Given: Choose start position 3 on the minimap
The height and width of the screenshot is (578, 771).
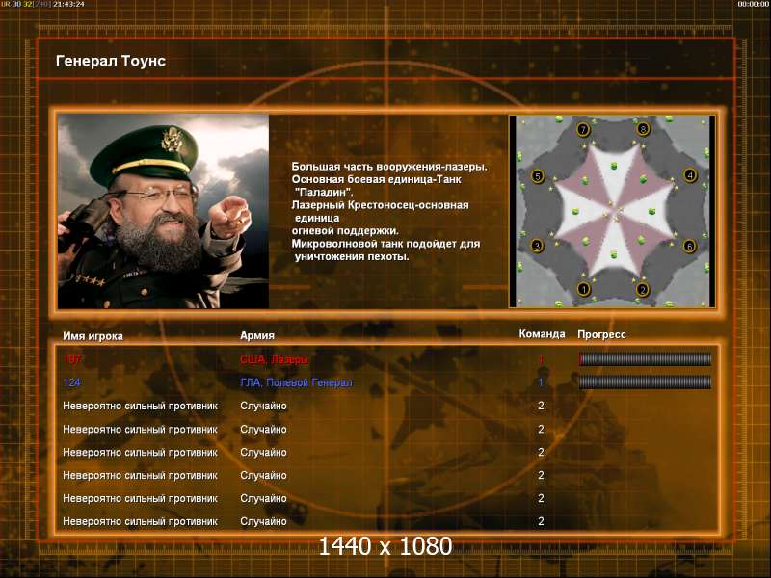Looking at the screenshot, I should [x=537, y=246].
